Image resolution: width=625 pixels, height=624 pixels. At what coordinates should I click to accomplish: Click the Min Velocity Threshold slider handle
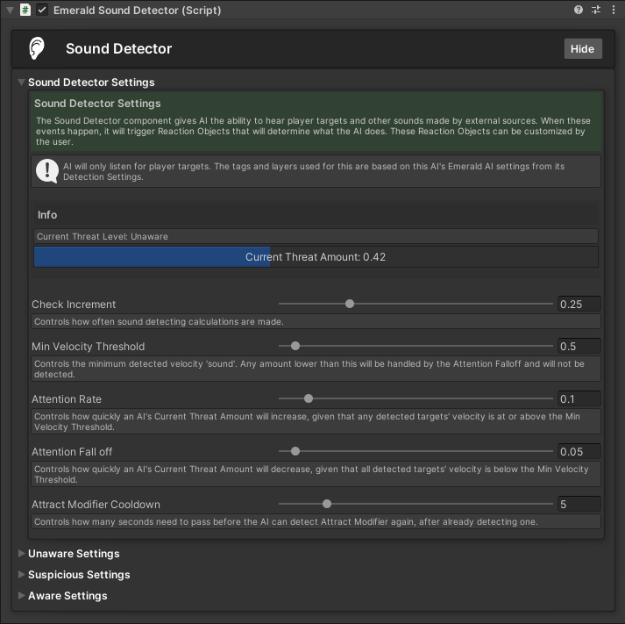coord(295,346)
